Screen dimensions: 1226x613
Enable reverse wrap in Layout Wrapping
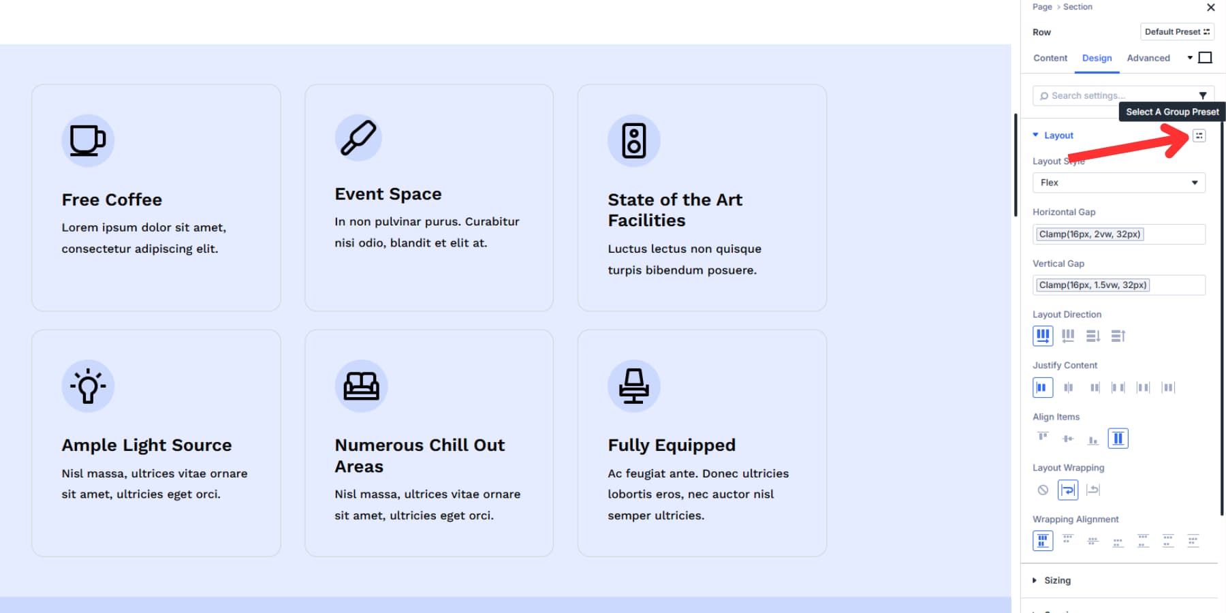click(1093, 490)
